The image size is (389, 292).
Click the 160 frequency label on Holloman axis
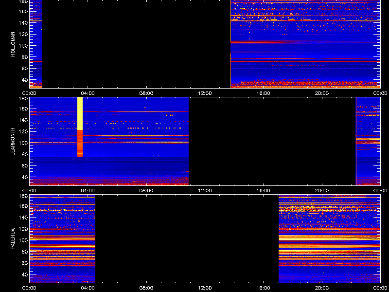point(24,11)
